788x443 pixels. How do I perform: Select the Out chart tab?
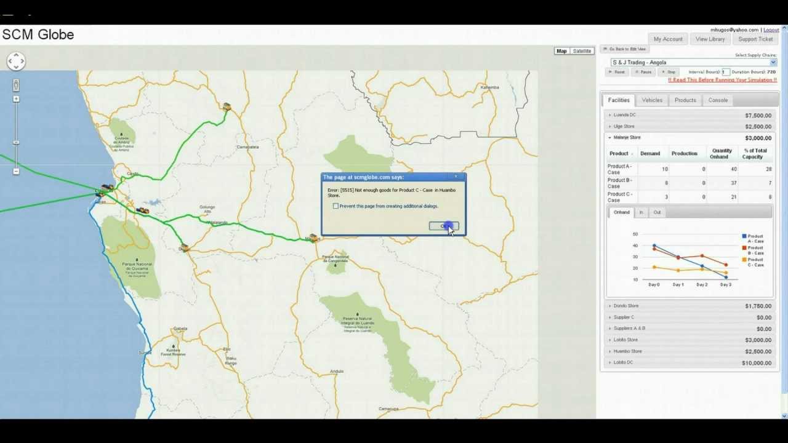[x=657, y=212]
